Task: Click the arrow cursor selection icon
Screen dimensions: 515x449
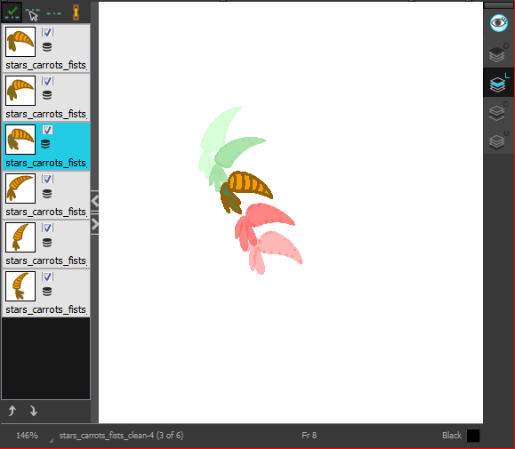Action: [33, 14]
